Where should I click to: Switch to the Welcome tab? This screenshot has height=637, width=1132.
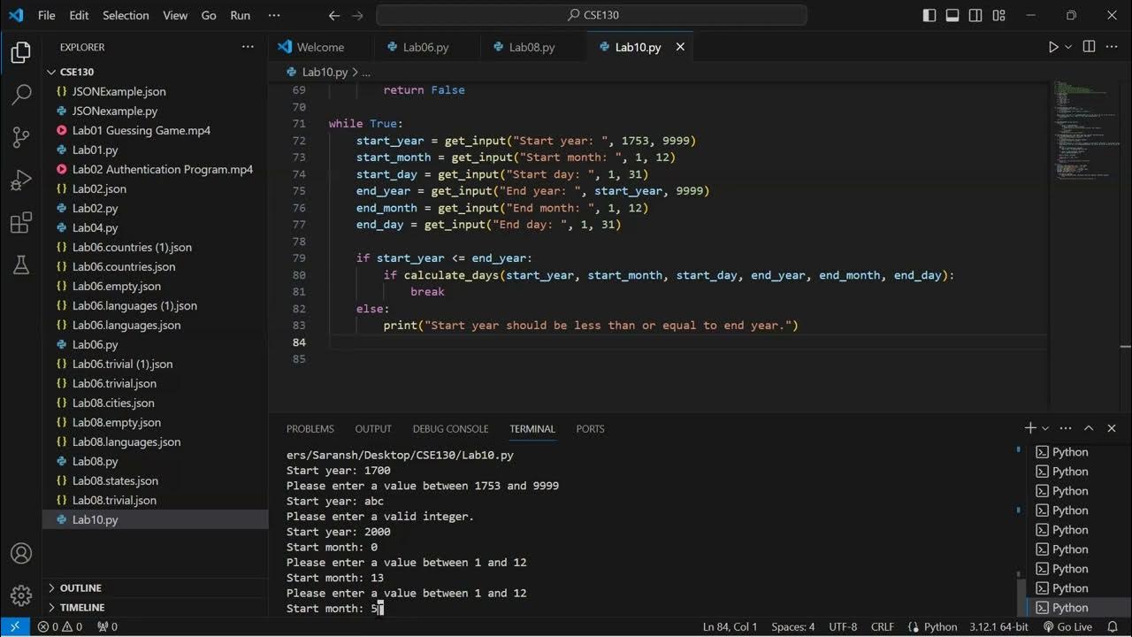[321, 47]
